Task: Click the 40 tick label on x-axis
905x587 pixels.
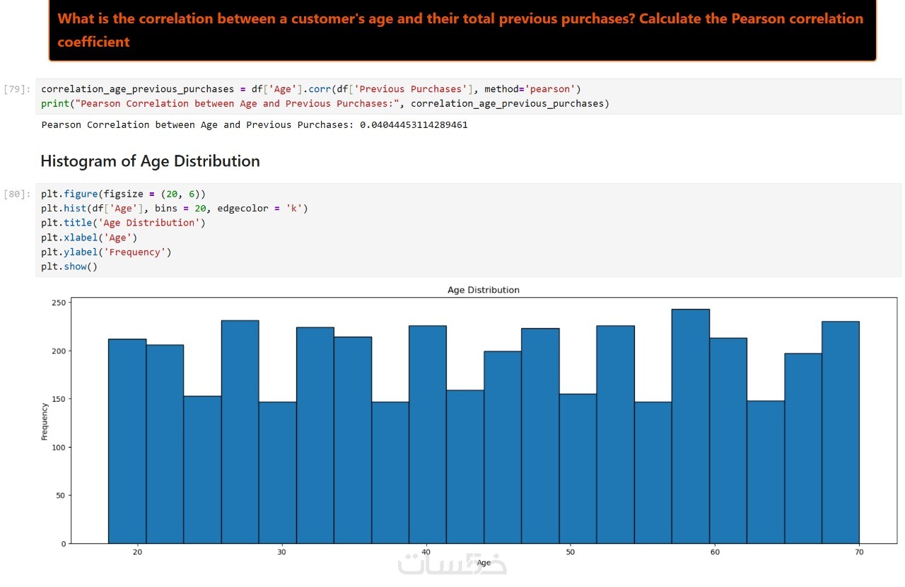Action: 426,552
